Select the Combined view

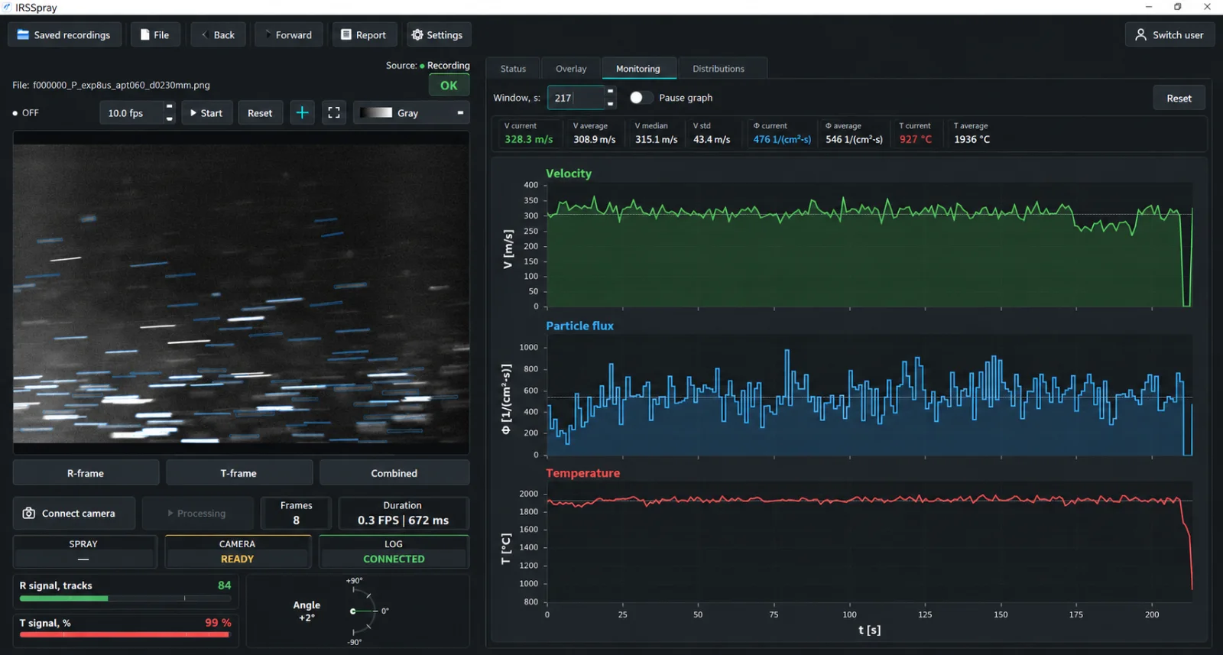pos(394,473)
